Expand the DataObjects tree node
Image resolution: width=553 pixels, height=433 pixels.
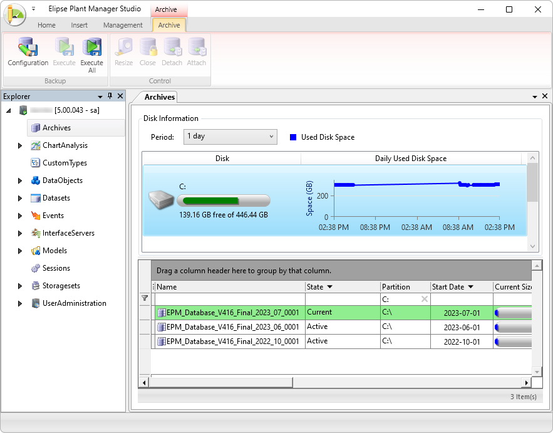click(x=21, y=180)
